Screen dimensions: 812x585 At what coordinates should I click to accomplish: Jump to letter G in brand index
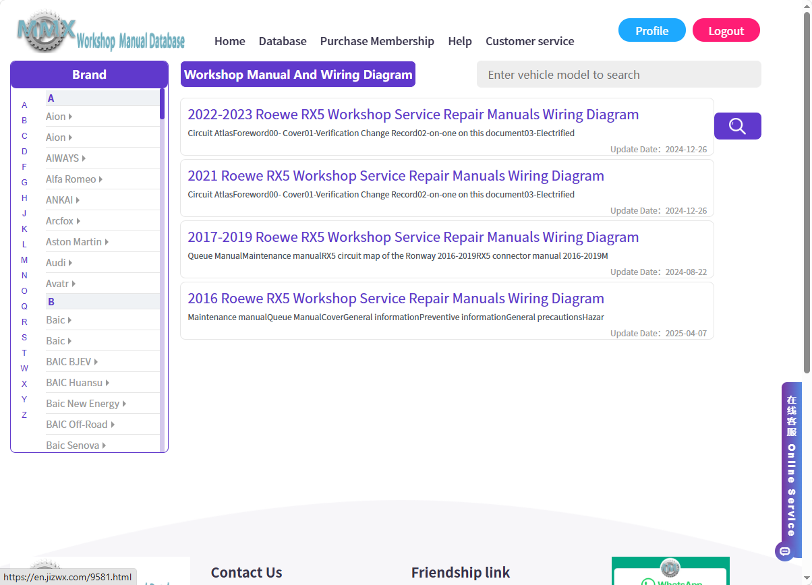[x=24, y=183]
